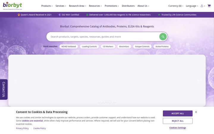Open the user account icon
Viewport: 214px width, 134px height.
(202, 6)
